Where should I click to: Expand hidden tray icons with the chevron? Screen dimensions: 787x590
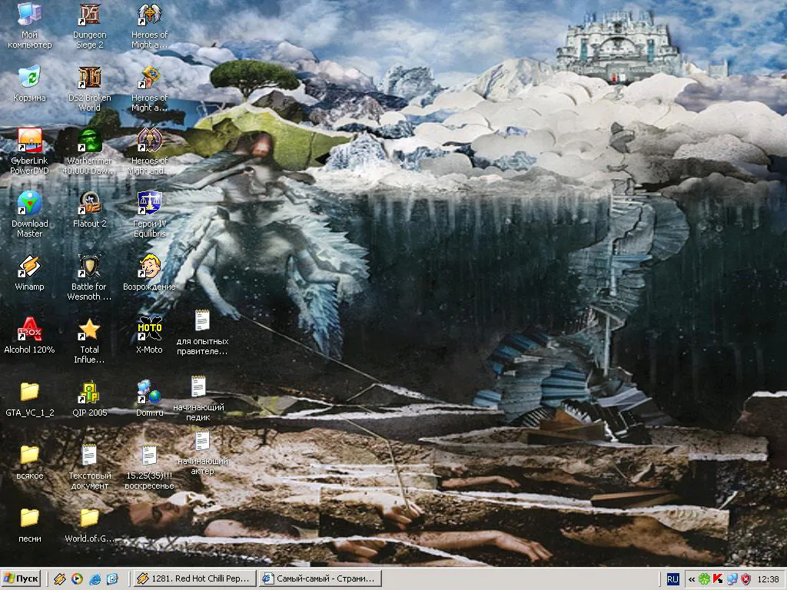pyautogui.click(x=692, y=579)
